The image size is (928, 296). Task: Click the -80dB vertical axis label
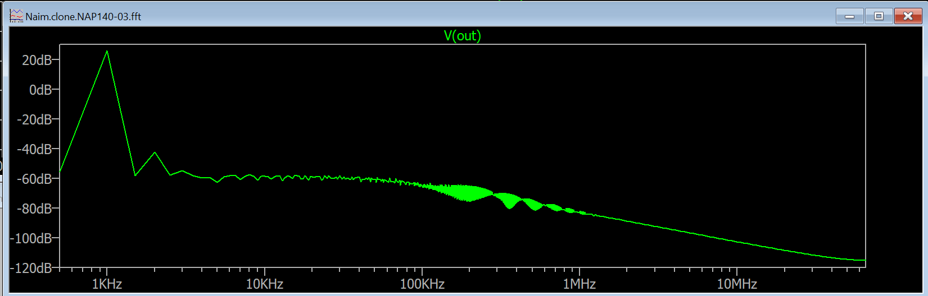pyautogui.click(x=34, y=209)
